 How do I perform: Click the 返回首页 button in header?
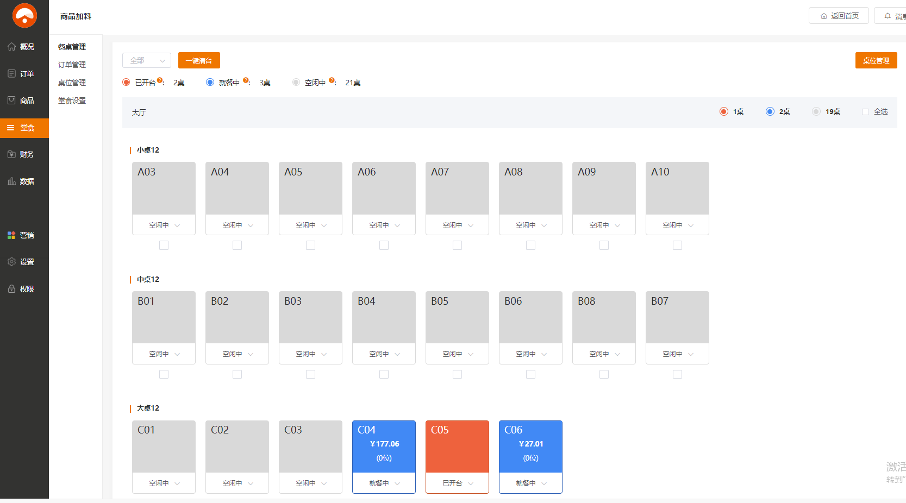point(839,16)
